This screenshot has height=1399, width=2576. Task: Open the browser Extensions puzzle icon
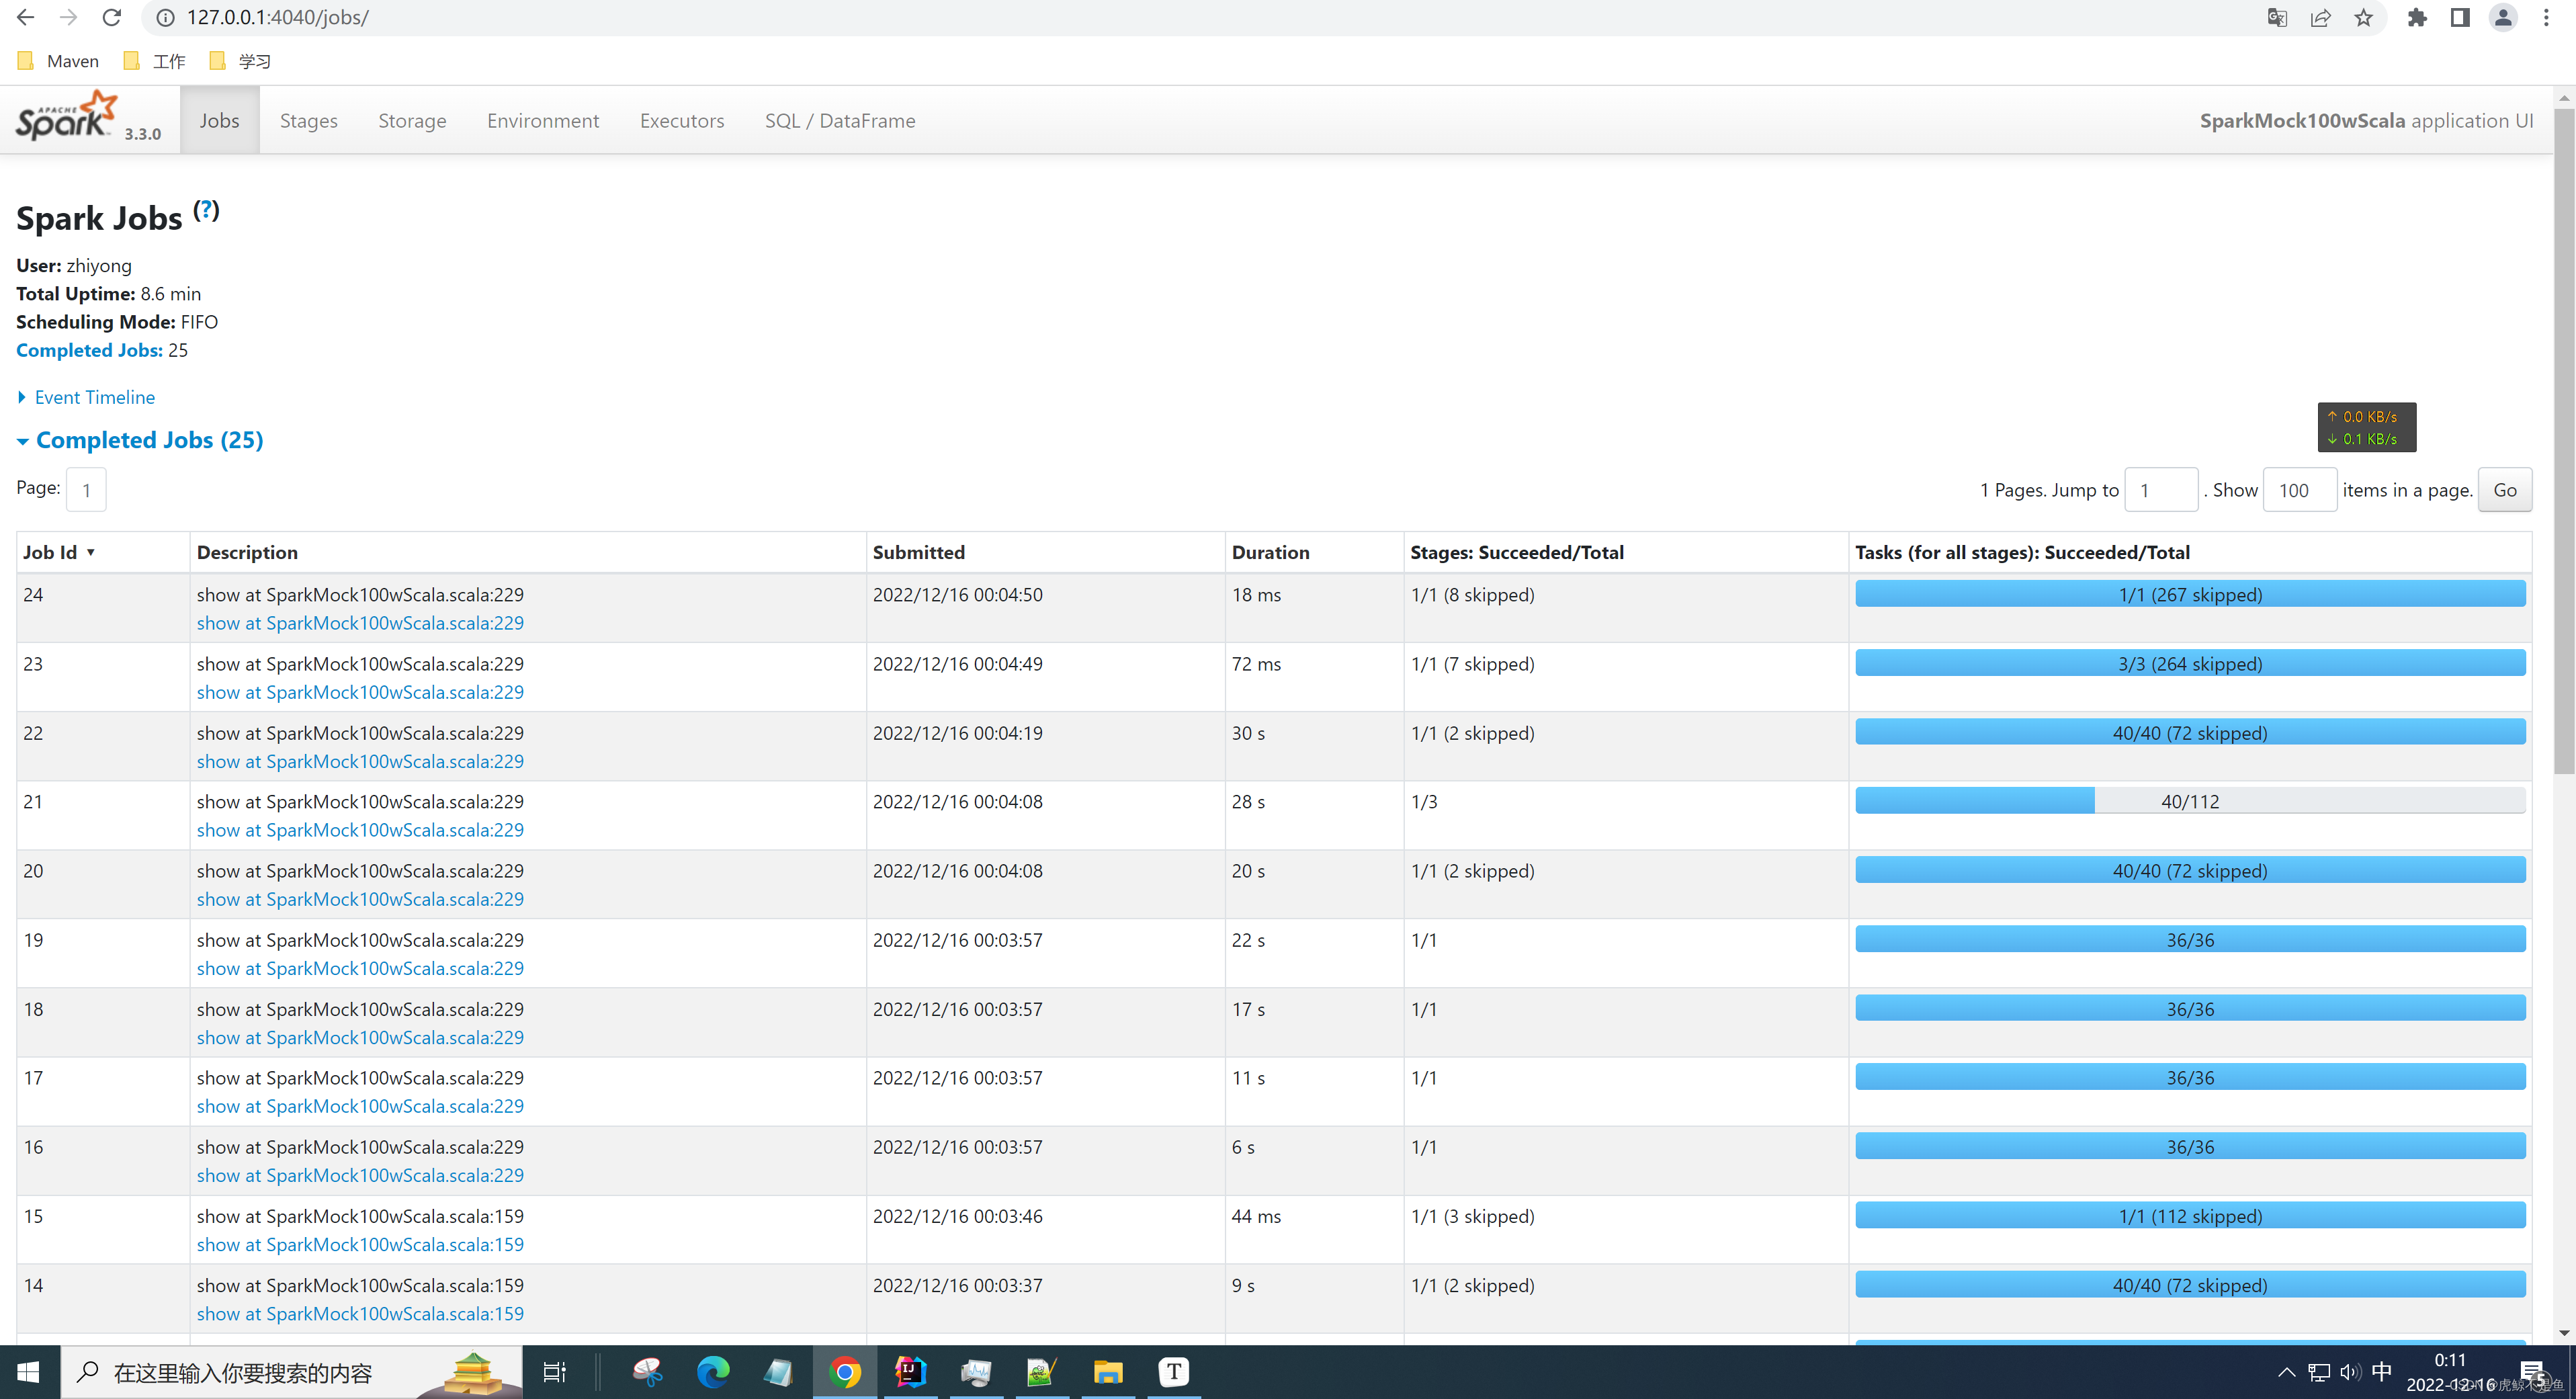click(2417, 17)
